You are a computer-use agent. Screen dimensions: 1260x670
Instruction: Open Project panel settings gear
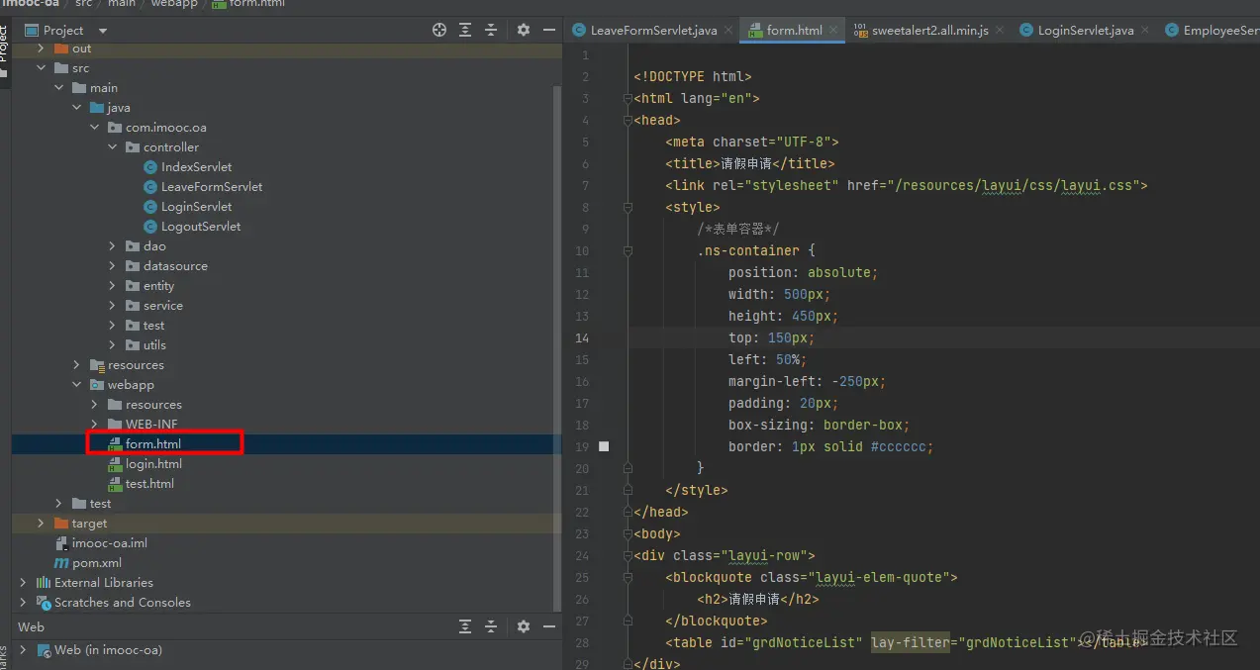click(524, 31)
